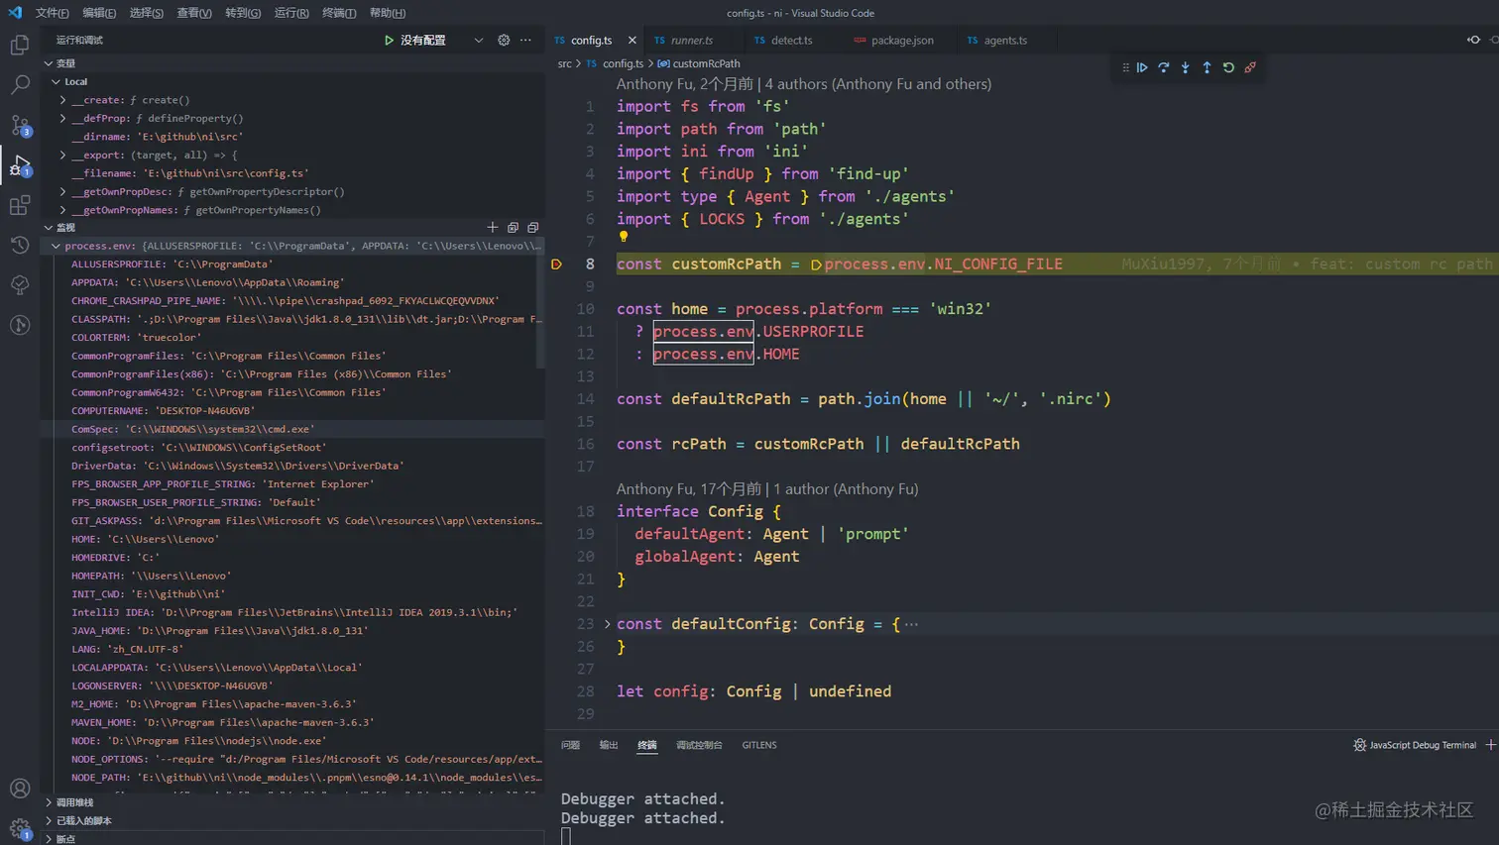Select the ComSpec watch row
This screenshot has height=845, width=1499.
coord(292,430)
